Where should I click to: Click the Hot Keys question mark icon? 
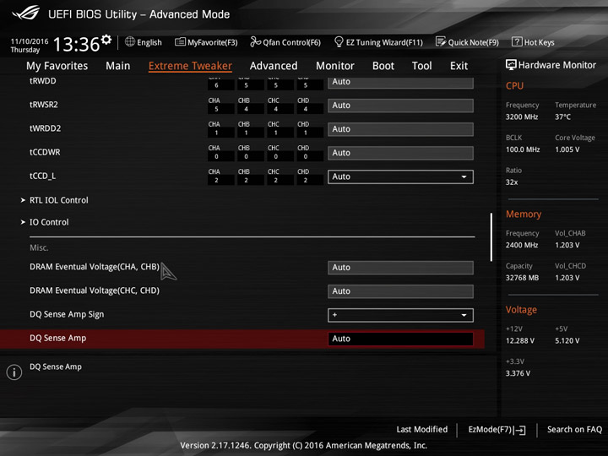[x=517, y=41]
